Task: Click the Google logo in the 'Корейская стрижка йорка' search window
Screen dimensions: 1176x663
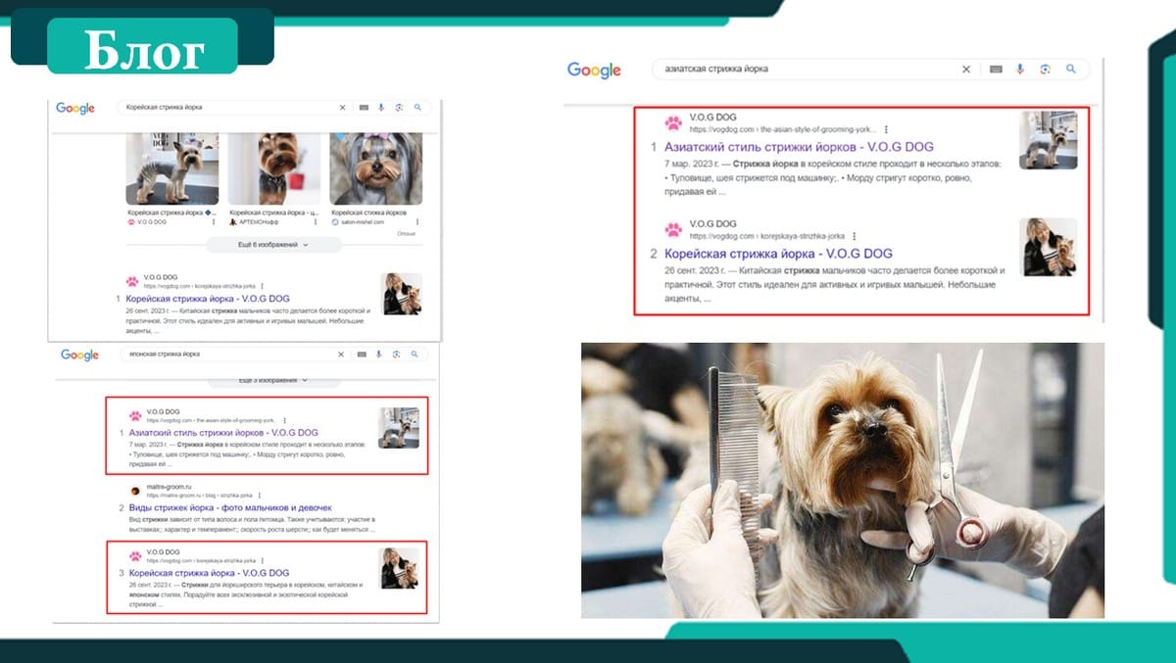Action: click(x=75, y=108)
